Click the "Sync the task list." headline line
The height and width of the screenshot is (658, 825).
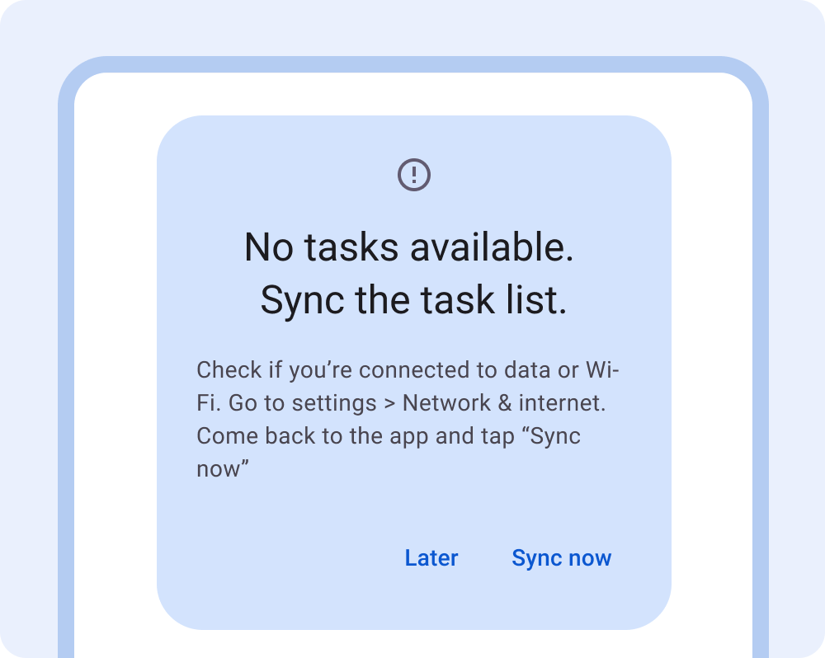tap(413, 300)
